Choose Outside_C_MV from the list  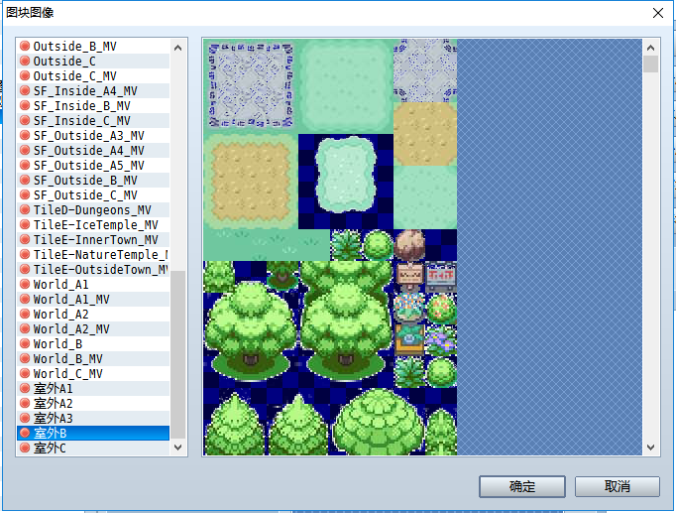point(93,76)
